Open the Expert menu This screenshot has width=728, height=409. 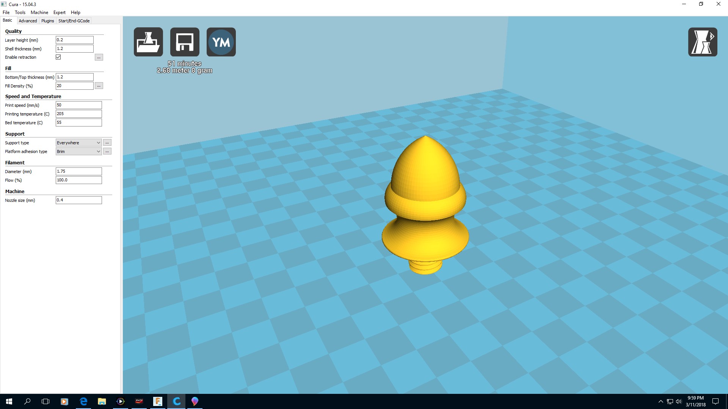coord(59,12)
